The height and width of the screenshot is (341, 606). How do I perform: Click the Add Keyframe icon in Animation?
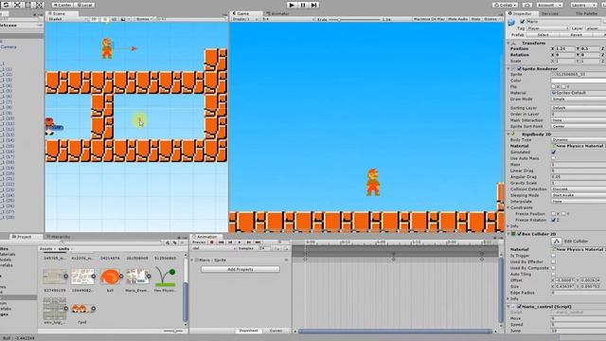[x=276, y=248]
